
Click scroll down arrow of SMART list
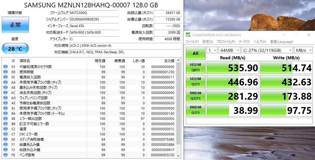[x=178, y=156]
